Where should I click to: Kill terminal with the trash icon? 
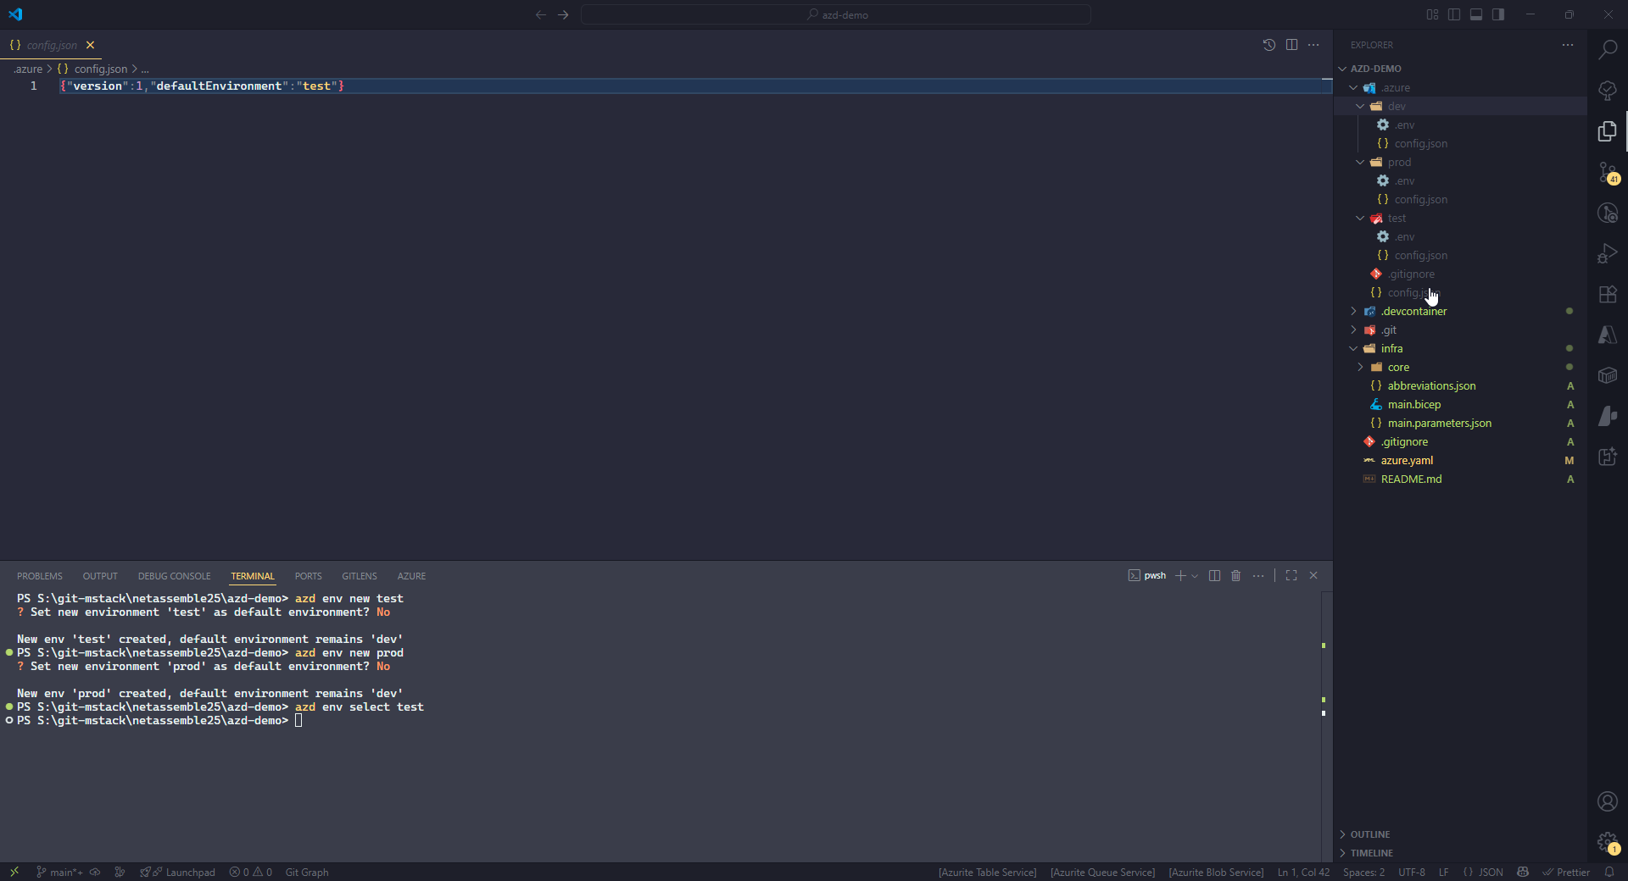1235,576
